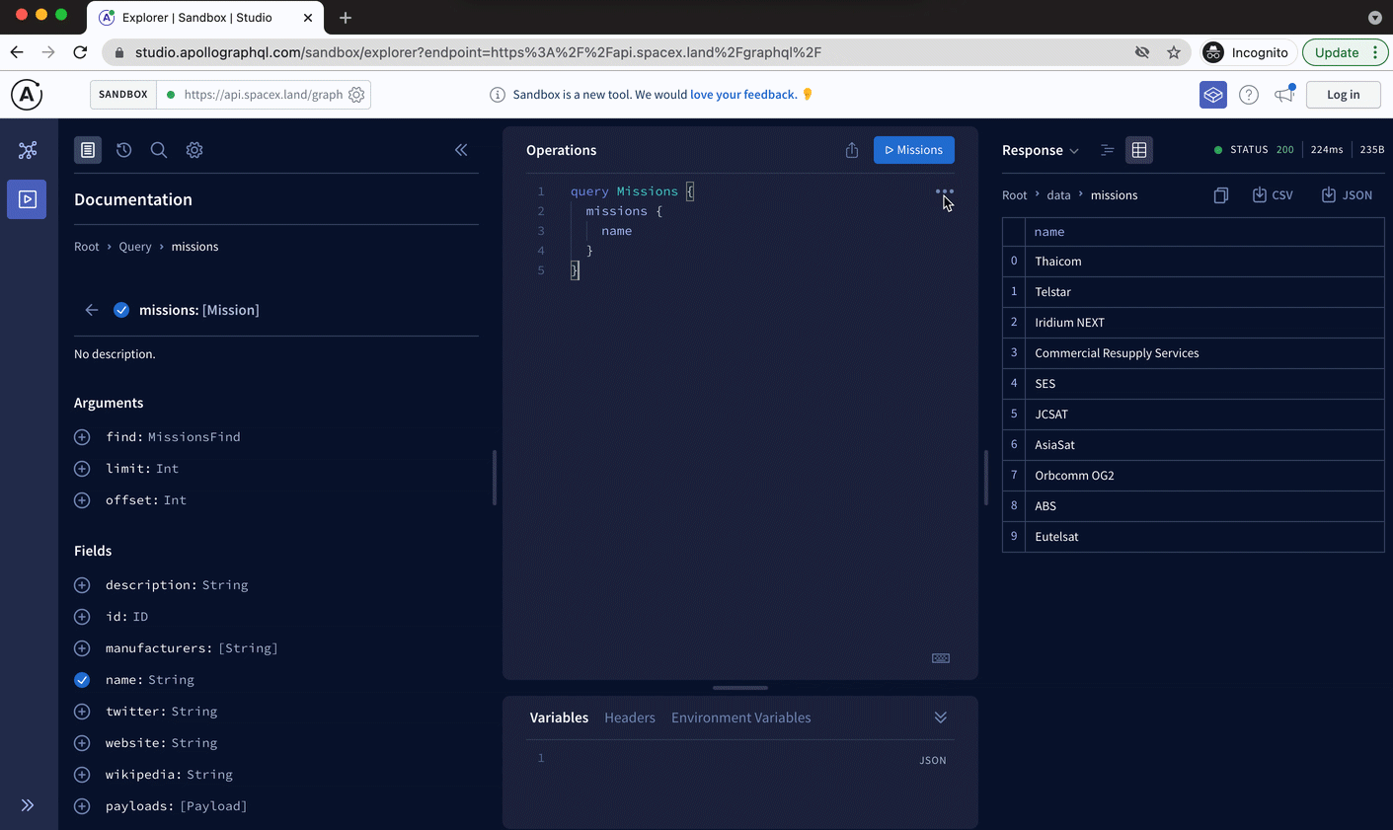The width and height of the screenshot is (1393, 830).
Task: Open the Response dropdown
Action: 1041,150
